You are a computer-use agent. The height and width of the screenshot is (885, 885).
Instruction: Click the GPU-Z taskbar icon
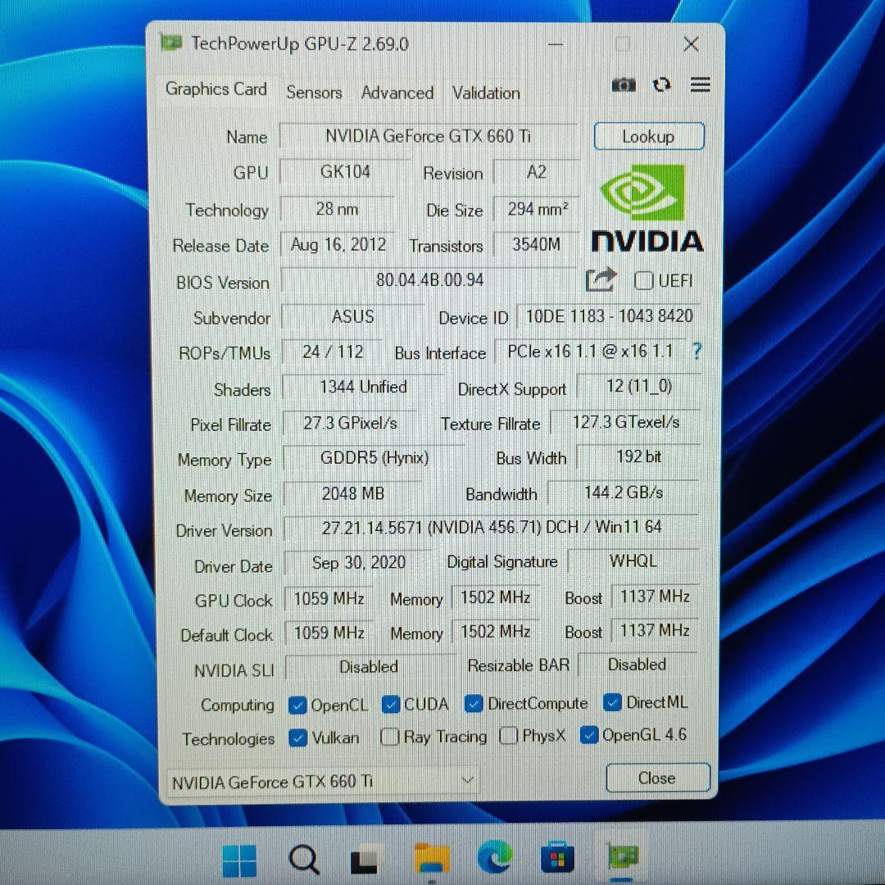pyautogui.click(x=623, y=856)
